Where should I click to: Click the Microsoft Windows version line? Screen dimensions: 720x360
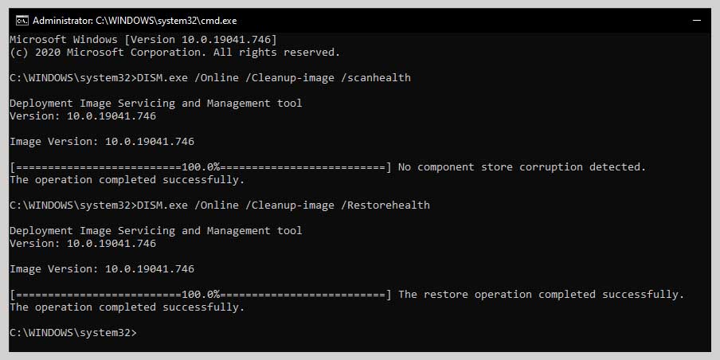(x=143, y=40)
